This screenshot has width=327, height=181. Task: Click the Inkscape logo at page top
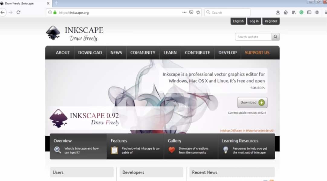[75, 33]
